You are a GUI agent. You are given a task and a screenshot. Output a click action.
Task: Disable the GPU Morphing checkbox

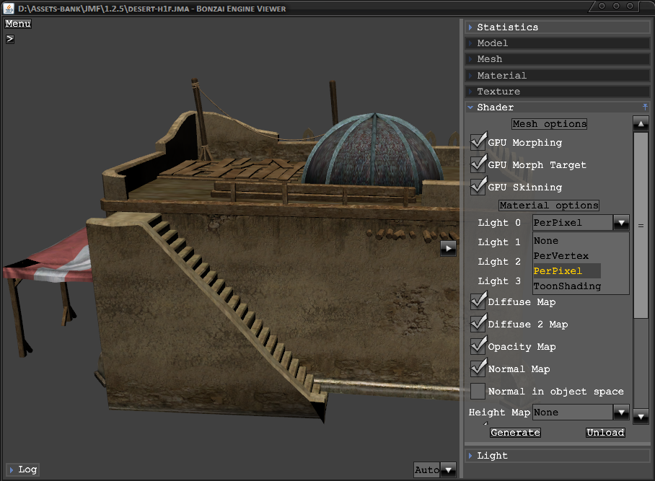coord(478,142)
